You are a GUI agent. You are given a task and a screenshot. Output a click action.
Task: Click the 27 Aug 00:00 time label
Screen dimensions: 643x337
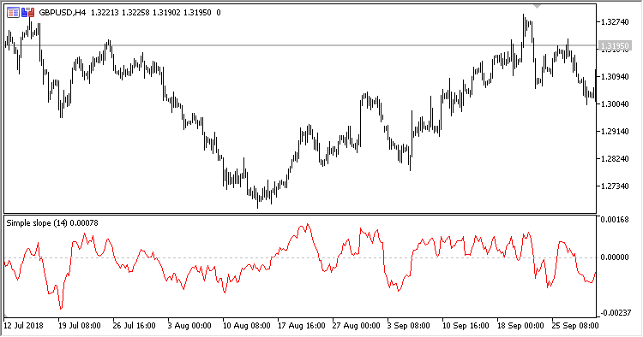coord(357,326)
